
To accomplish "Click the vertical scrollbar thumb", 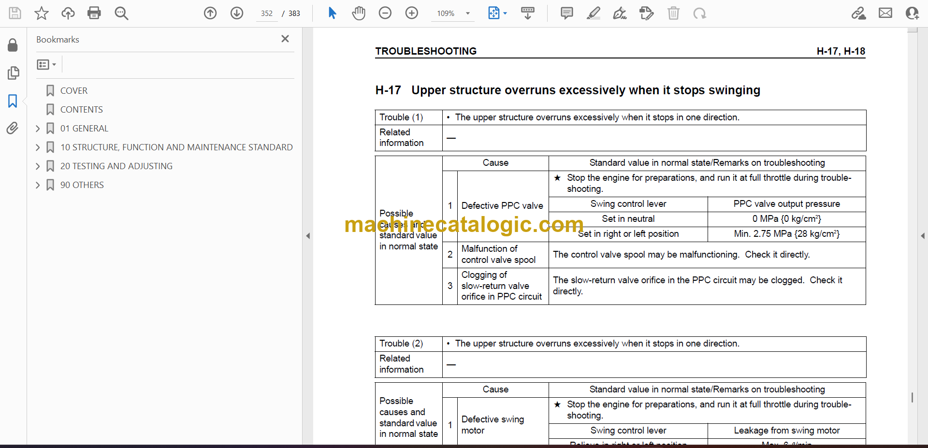I will pos(912,397).
